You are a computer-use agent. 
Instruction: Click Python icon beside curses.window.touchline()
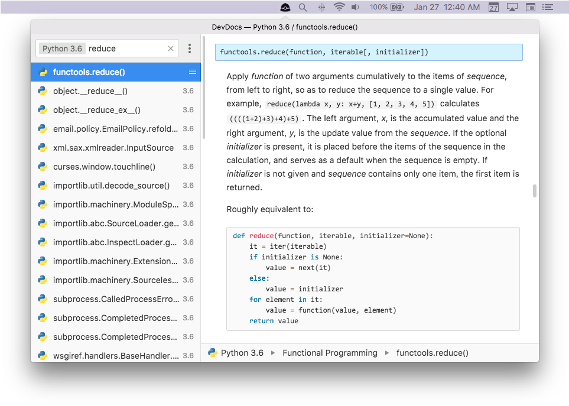click(x=43, y=167)
